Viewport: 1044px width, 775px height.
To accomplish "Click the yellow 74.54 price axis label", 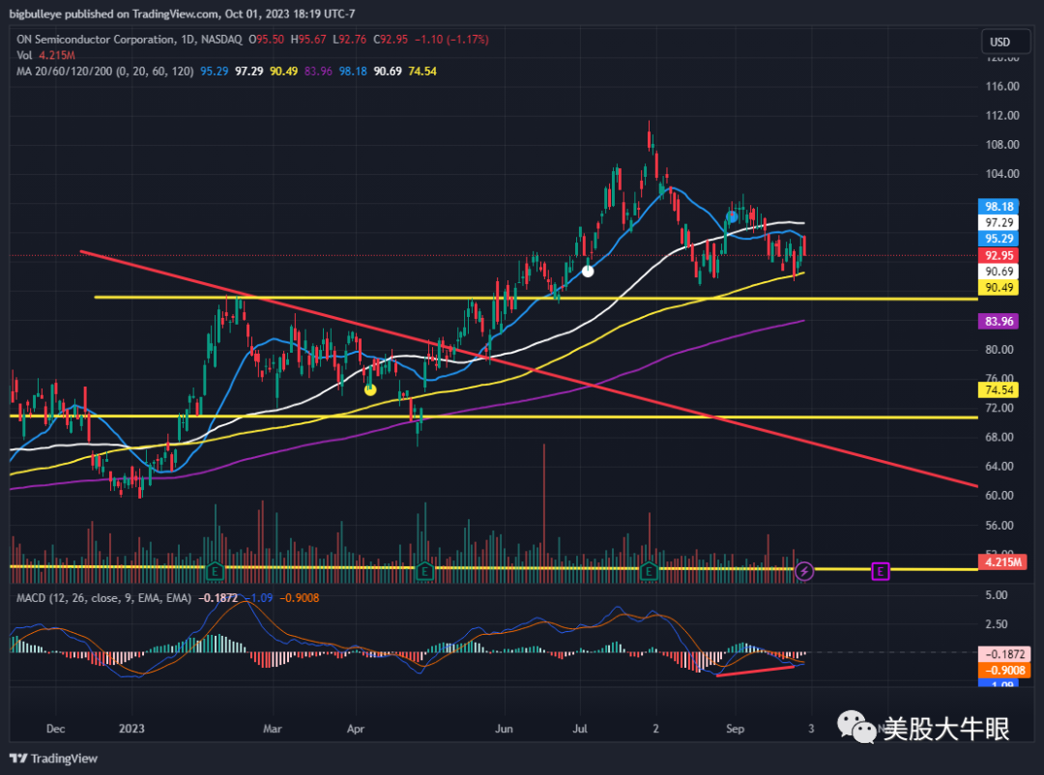I will pyautogui.click(x=999, y=390).
